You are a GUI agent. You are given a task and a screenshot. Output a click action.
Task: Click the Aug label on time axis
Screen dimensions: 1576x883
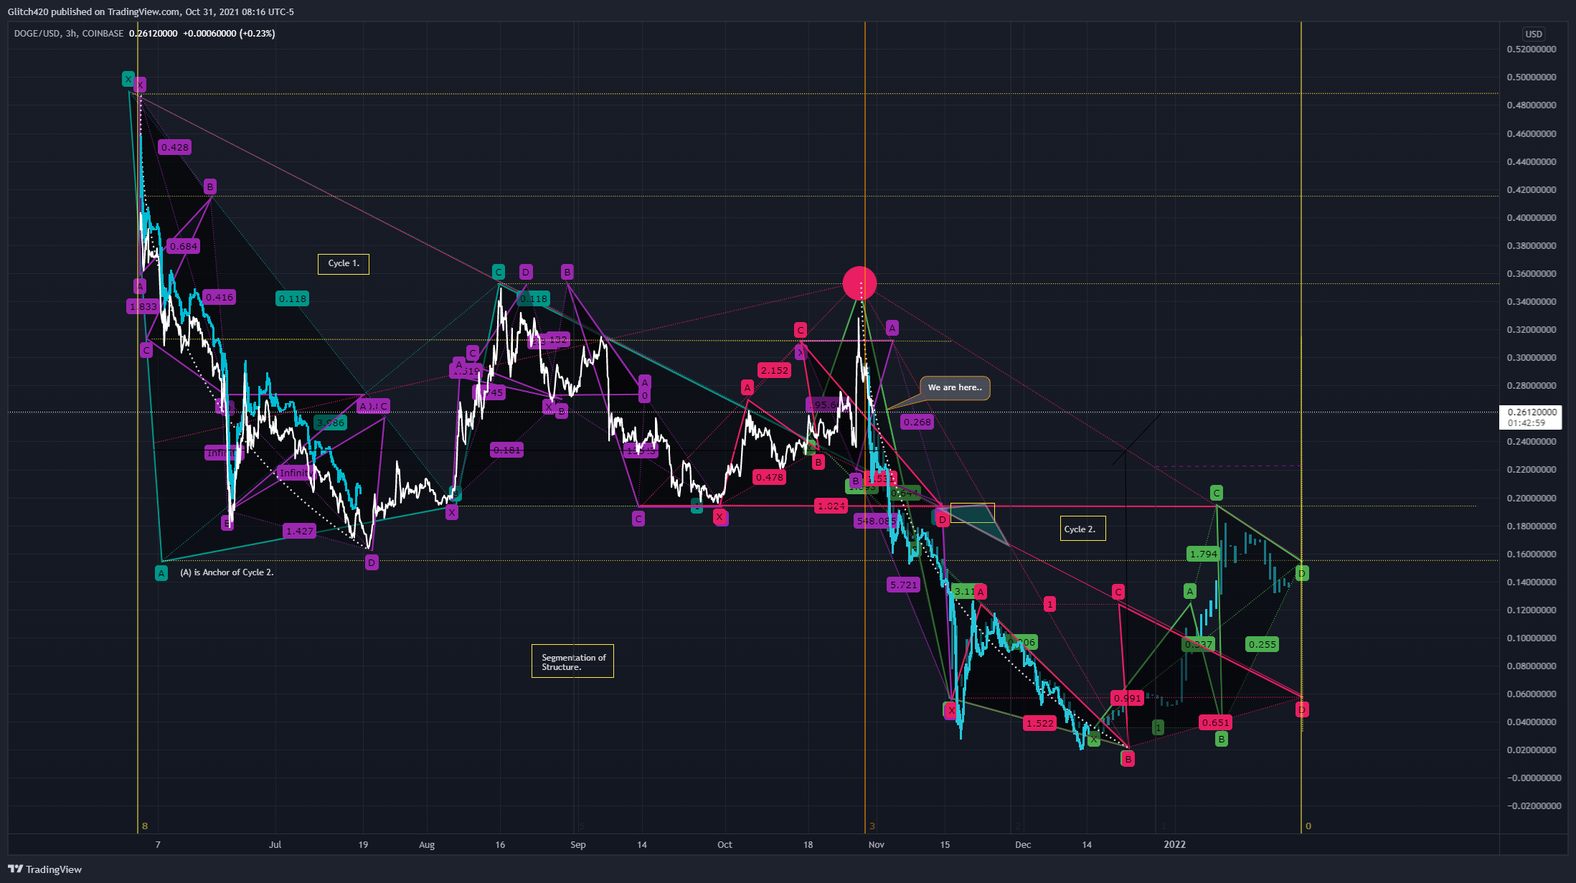click(x=427, y=844)
